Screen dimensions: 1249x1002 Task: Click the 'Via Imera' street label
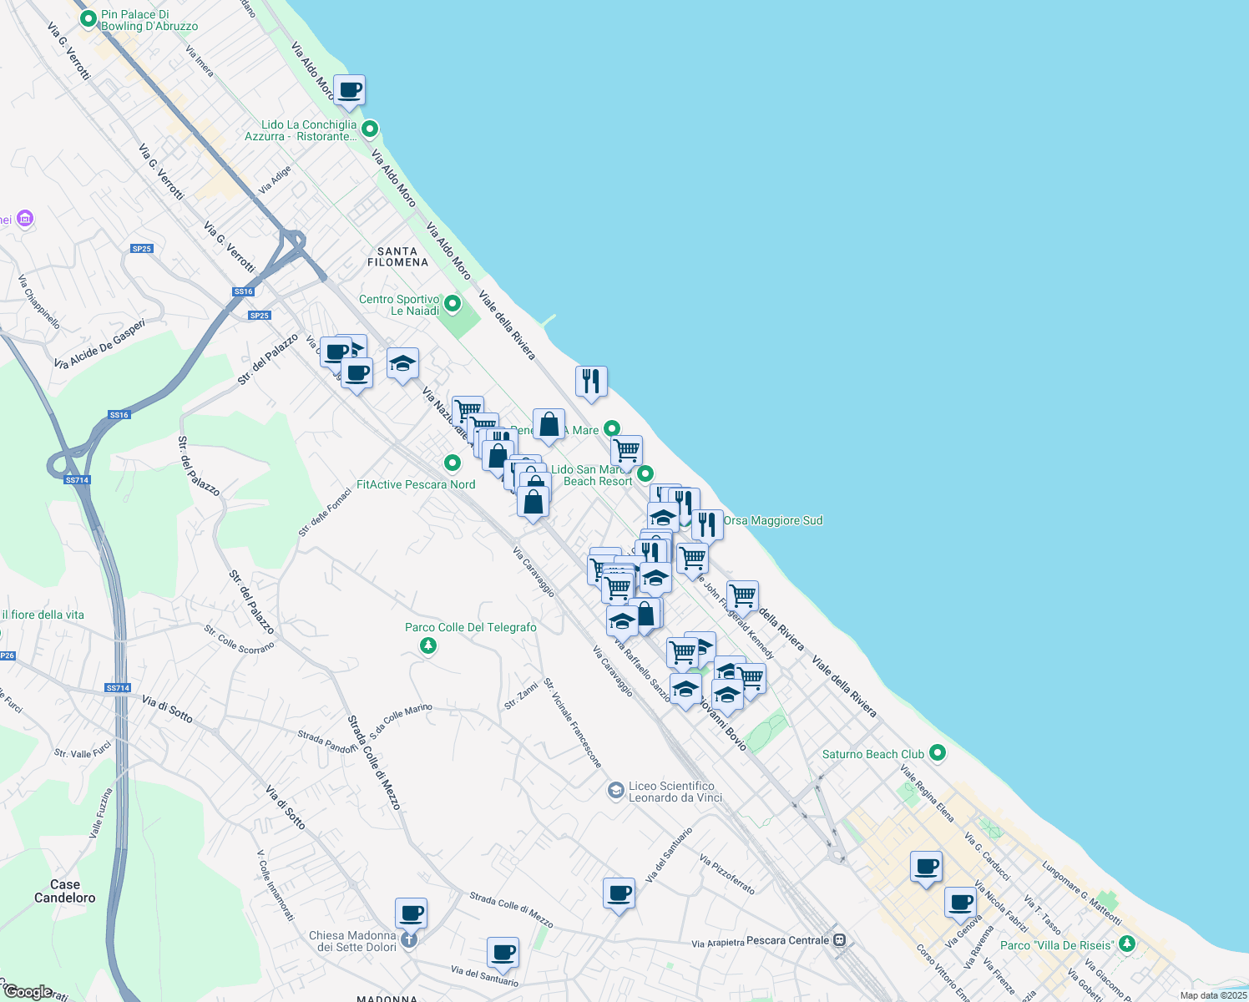[200, 61]
